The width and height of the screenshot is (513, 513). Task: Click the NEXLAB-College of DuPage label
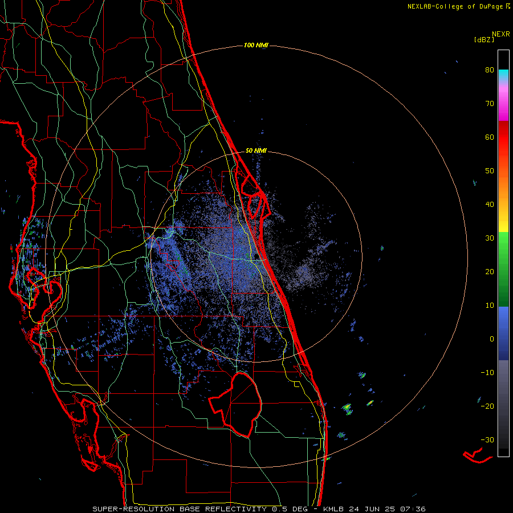point(455,6)
